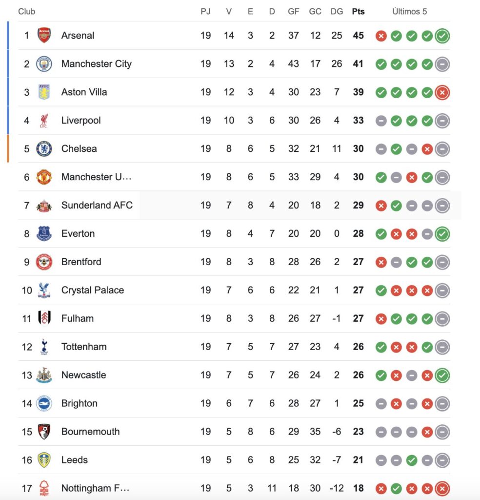Select the Brentford table row name

tap(81, 262)
